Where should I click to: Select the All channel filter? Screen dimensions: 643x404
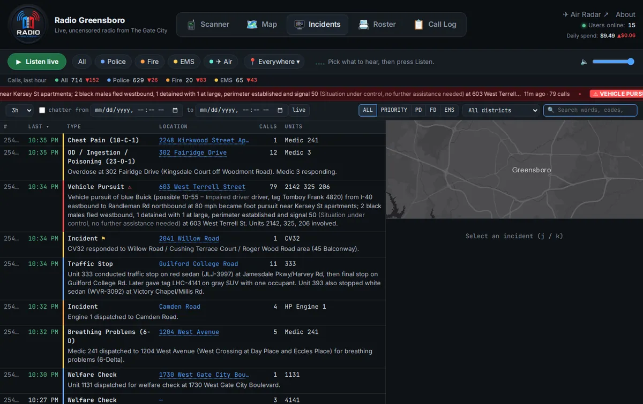[x=81, y=62]
